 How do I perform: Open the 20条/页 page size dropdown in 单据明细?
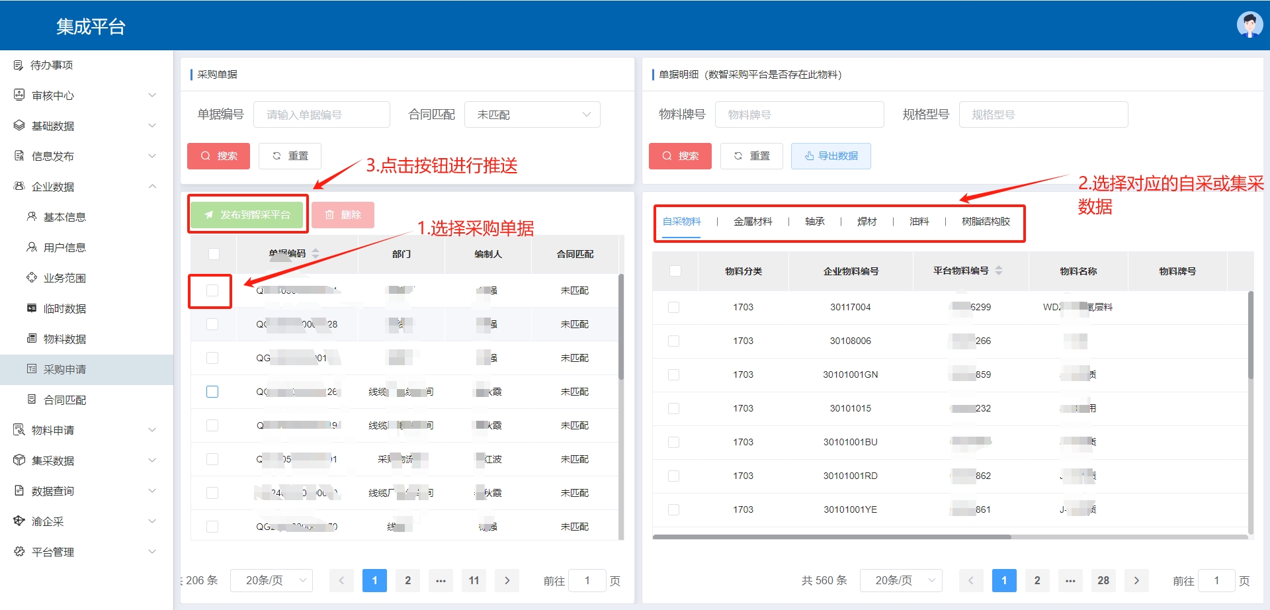click(901, 580)
